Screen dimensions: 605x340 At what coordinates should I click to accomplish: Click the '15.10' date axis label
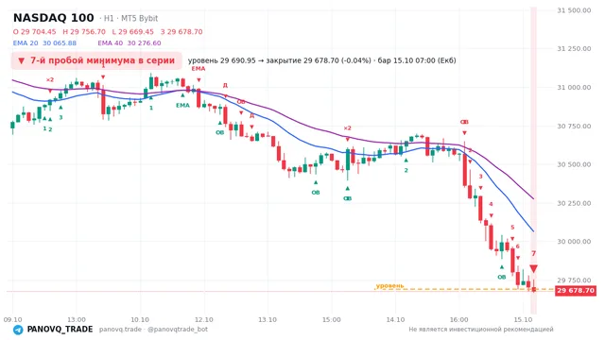[x=523, y=319]
